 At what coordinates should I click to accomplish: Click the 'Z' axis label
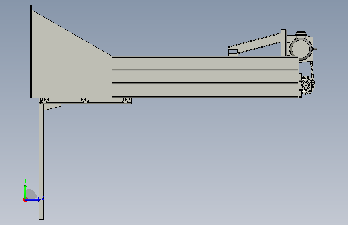[x=43, y=197]
